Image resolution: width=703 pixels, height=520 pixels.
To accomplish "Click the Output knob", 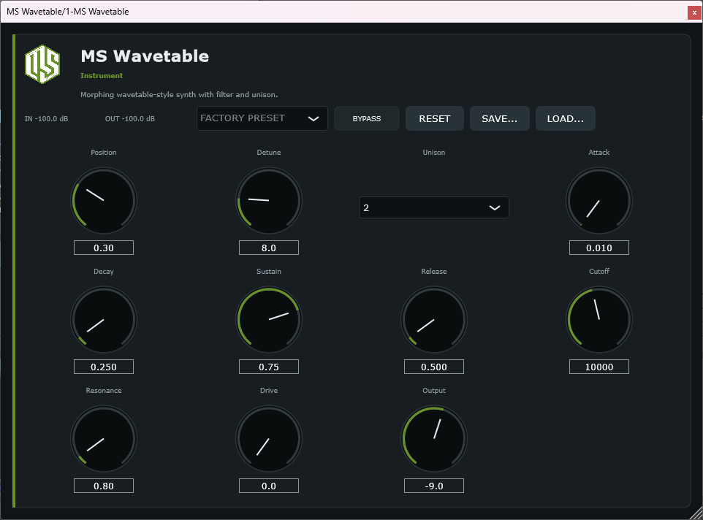I will [x=434, y=439].
